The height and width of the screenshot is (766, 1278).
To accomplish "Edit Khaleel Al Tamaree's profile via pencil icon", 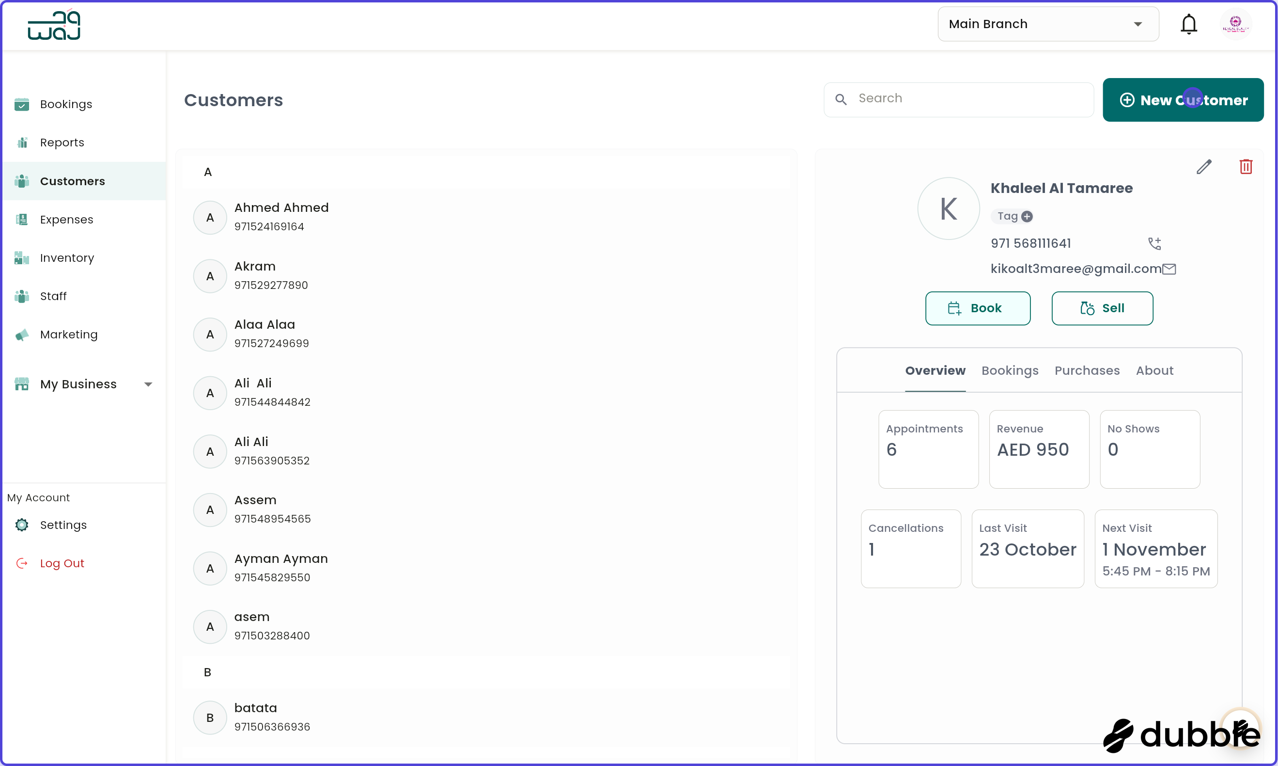I will [1204, 166].
